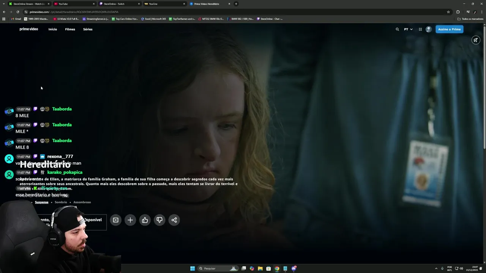Switch to Chrome in taskbar
Viewport: 486px width, 273px height.
click(277, 268)
